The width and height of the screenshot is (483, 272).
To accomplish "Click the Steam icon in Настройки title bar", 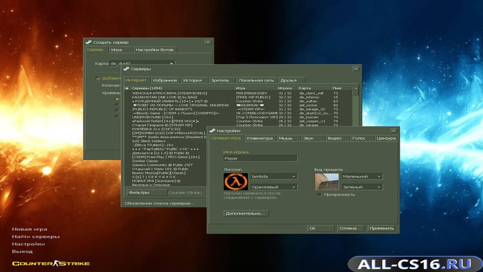I will [212, 130].
